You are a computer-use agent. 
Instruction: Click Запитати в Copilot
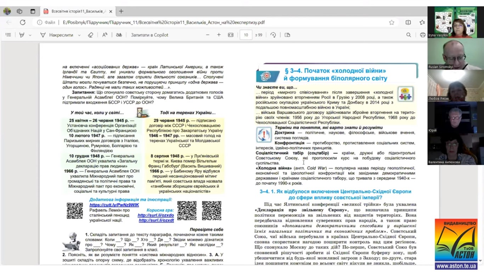point(150,35)
